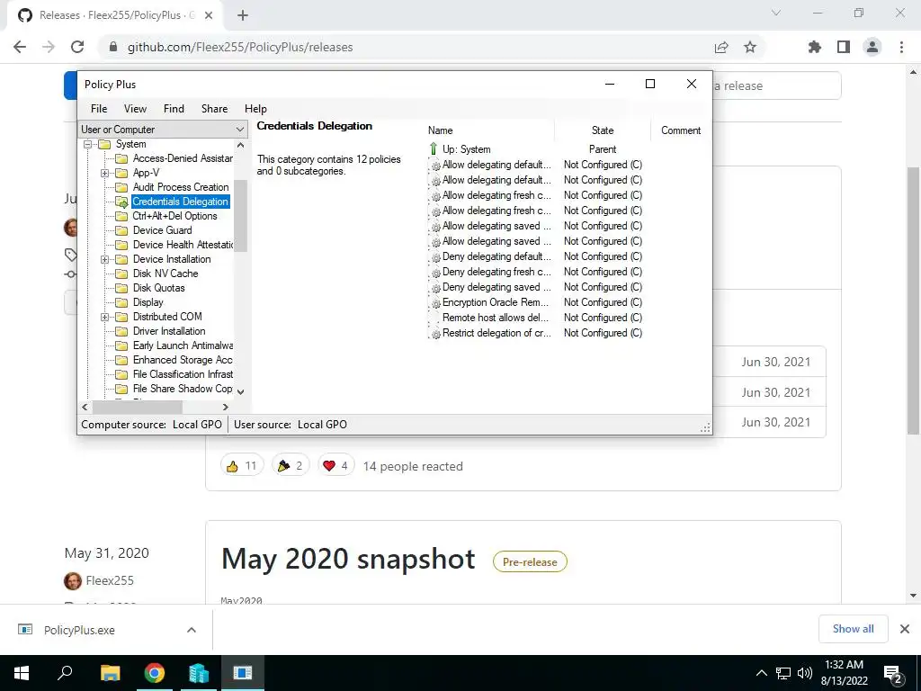This screenshot has height=691, width=921.
Task: Open Chrome extensions puzzle icon
Action: tap(815, 47)
